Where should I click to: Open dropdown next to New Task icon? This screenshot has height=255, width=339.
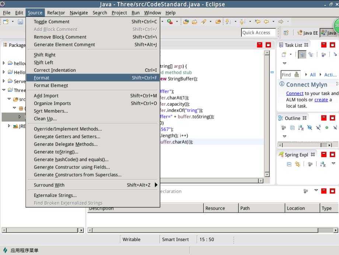291,54
